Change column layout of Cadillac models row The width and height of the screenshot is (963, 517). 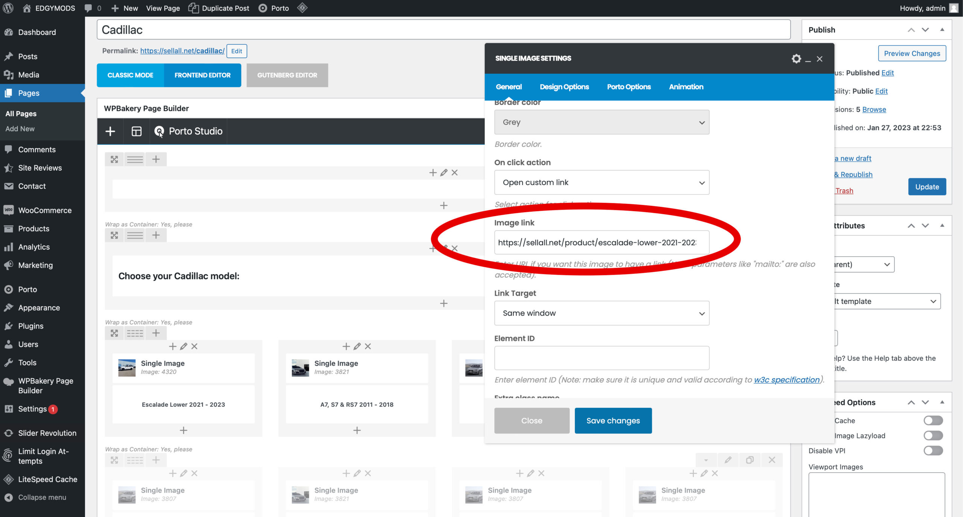[x=135, y=333]
